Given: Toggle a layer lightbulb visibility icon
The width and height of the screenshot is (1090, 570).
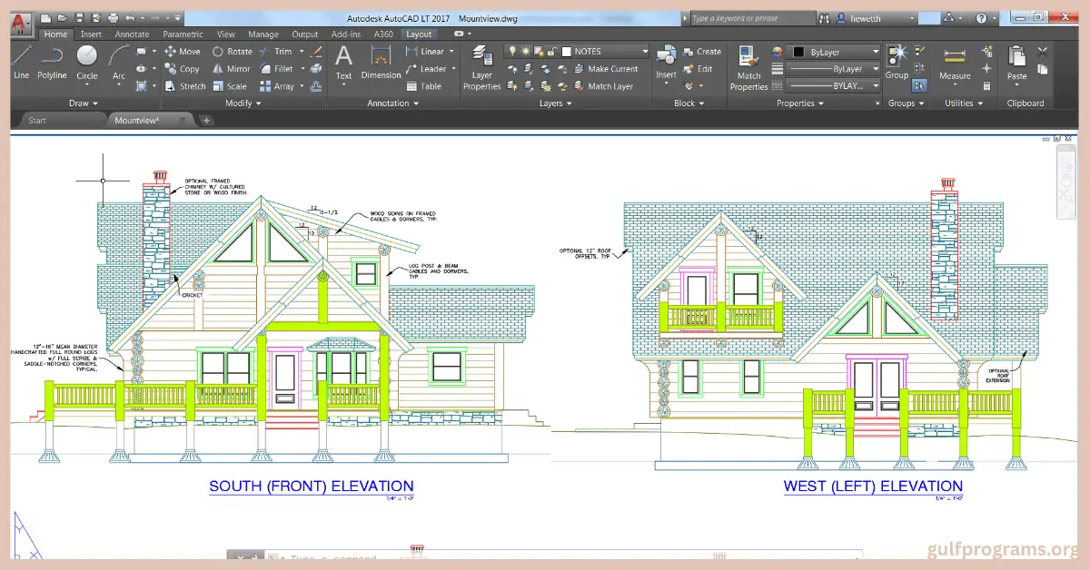Looking at the screenshot, I should [510, 51].
